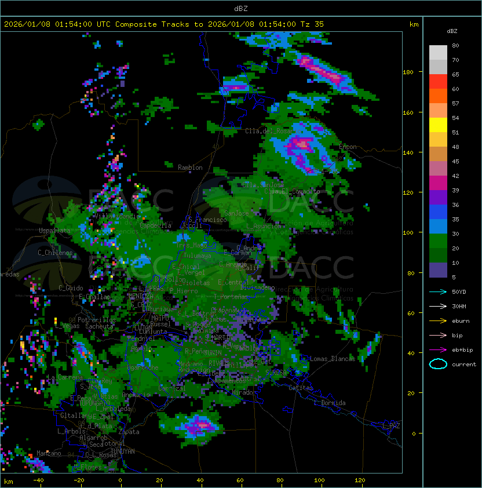Click the 'L_PAZ' place label
Viewport: 482px width, 488px height.
(391, 427)
